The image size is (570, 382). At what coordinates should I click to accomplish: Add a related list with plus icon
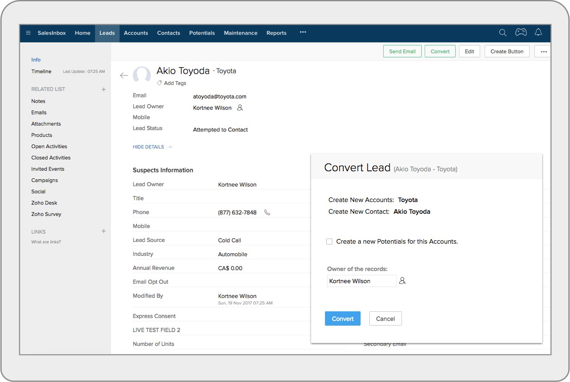(104, 89)
